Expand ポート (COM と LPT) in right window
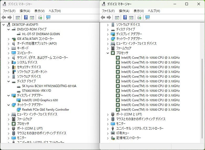Image resolution: width=205 pixels, height=150 pixels. click(x=108, y=114)
